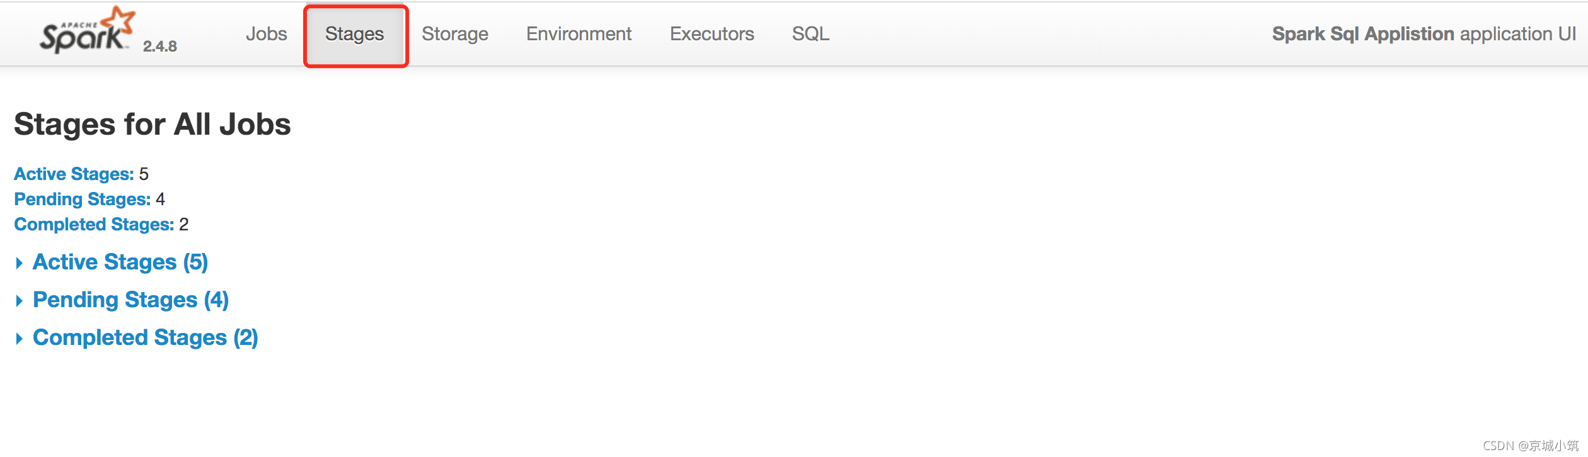Click the Spark Sql Applistion application UI title
The width and height of the screenshot is (1588, 457).
1424,34
